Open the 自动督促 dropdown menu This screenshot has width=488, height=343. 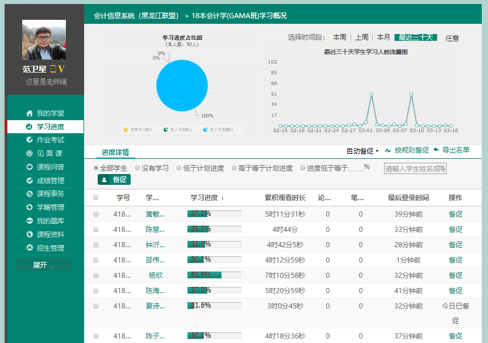pos(362,151)
